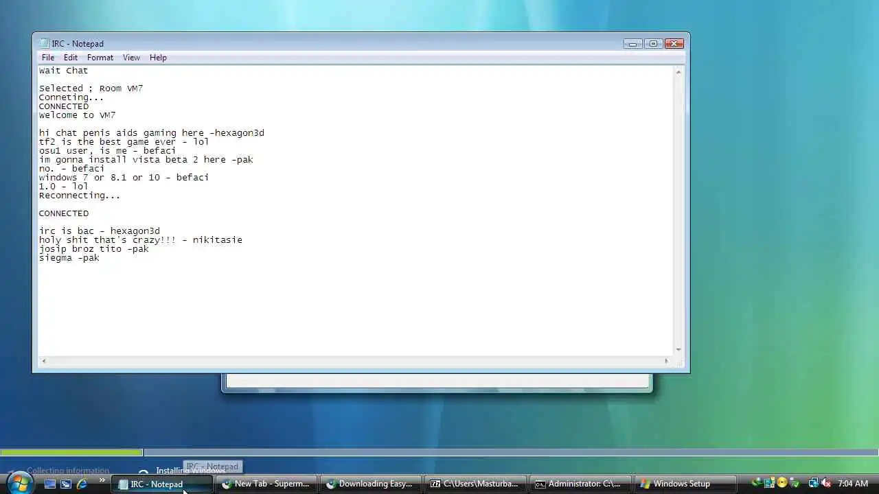Click the multicolored squares tray icon
Viewport: 879px width, 494px height.
(x=769, y=483)
